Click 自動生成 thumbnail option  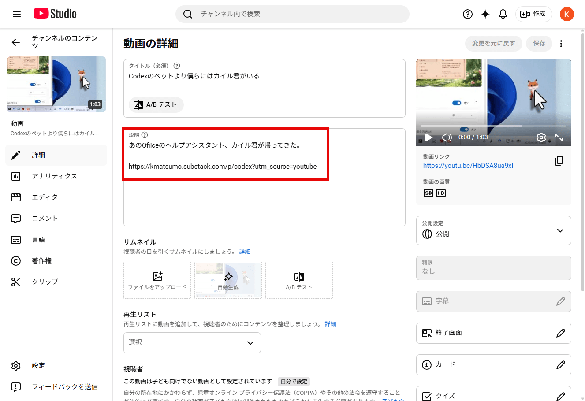click(x=228, y=280)
